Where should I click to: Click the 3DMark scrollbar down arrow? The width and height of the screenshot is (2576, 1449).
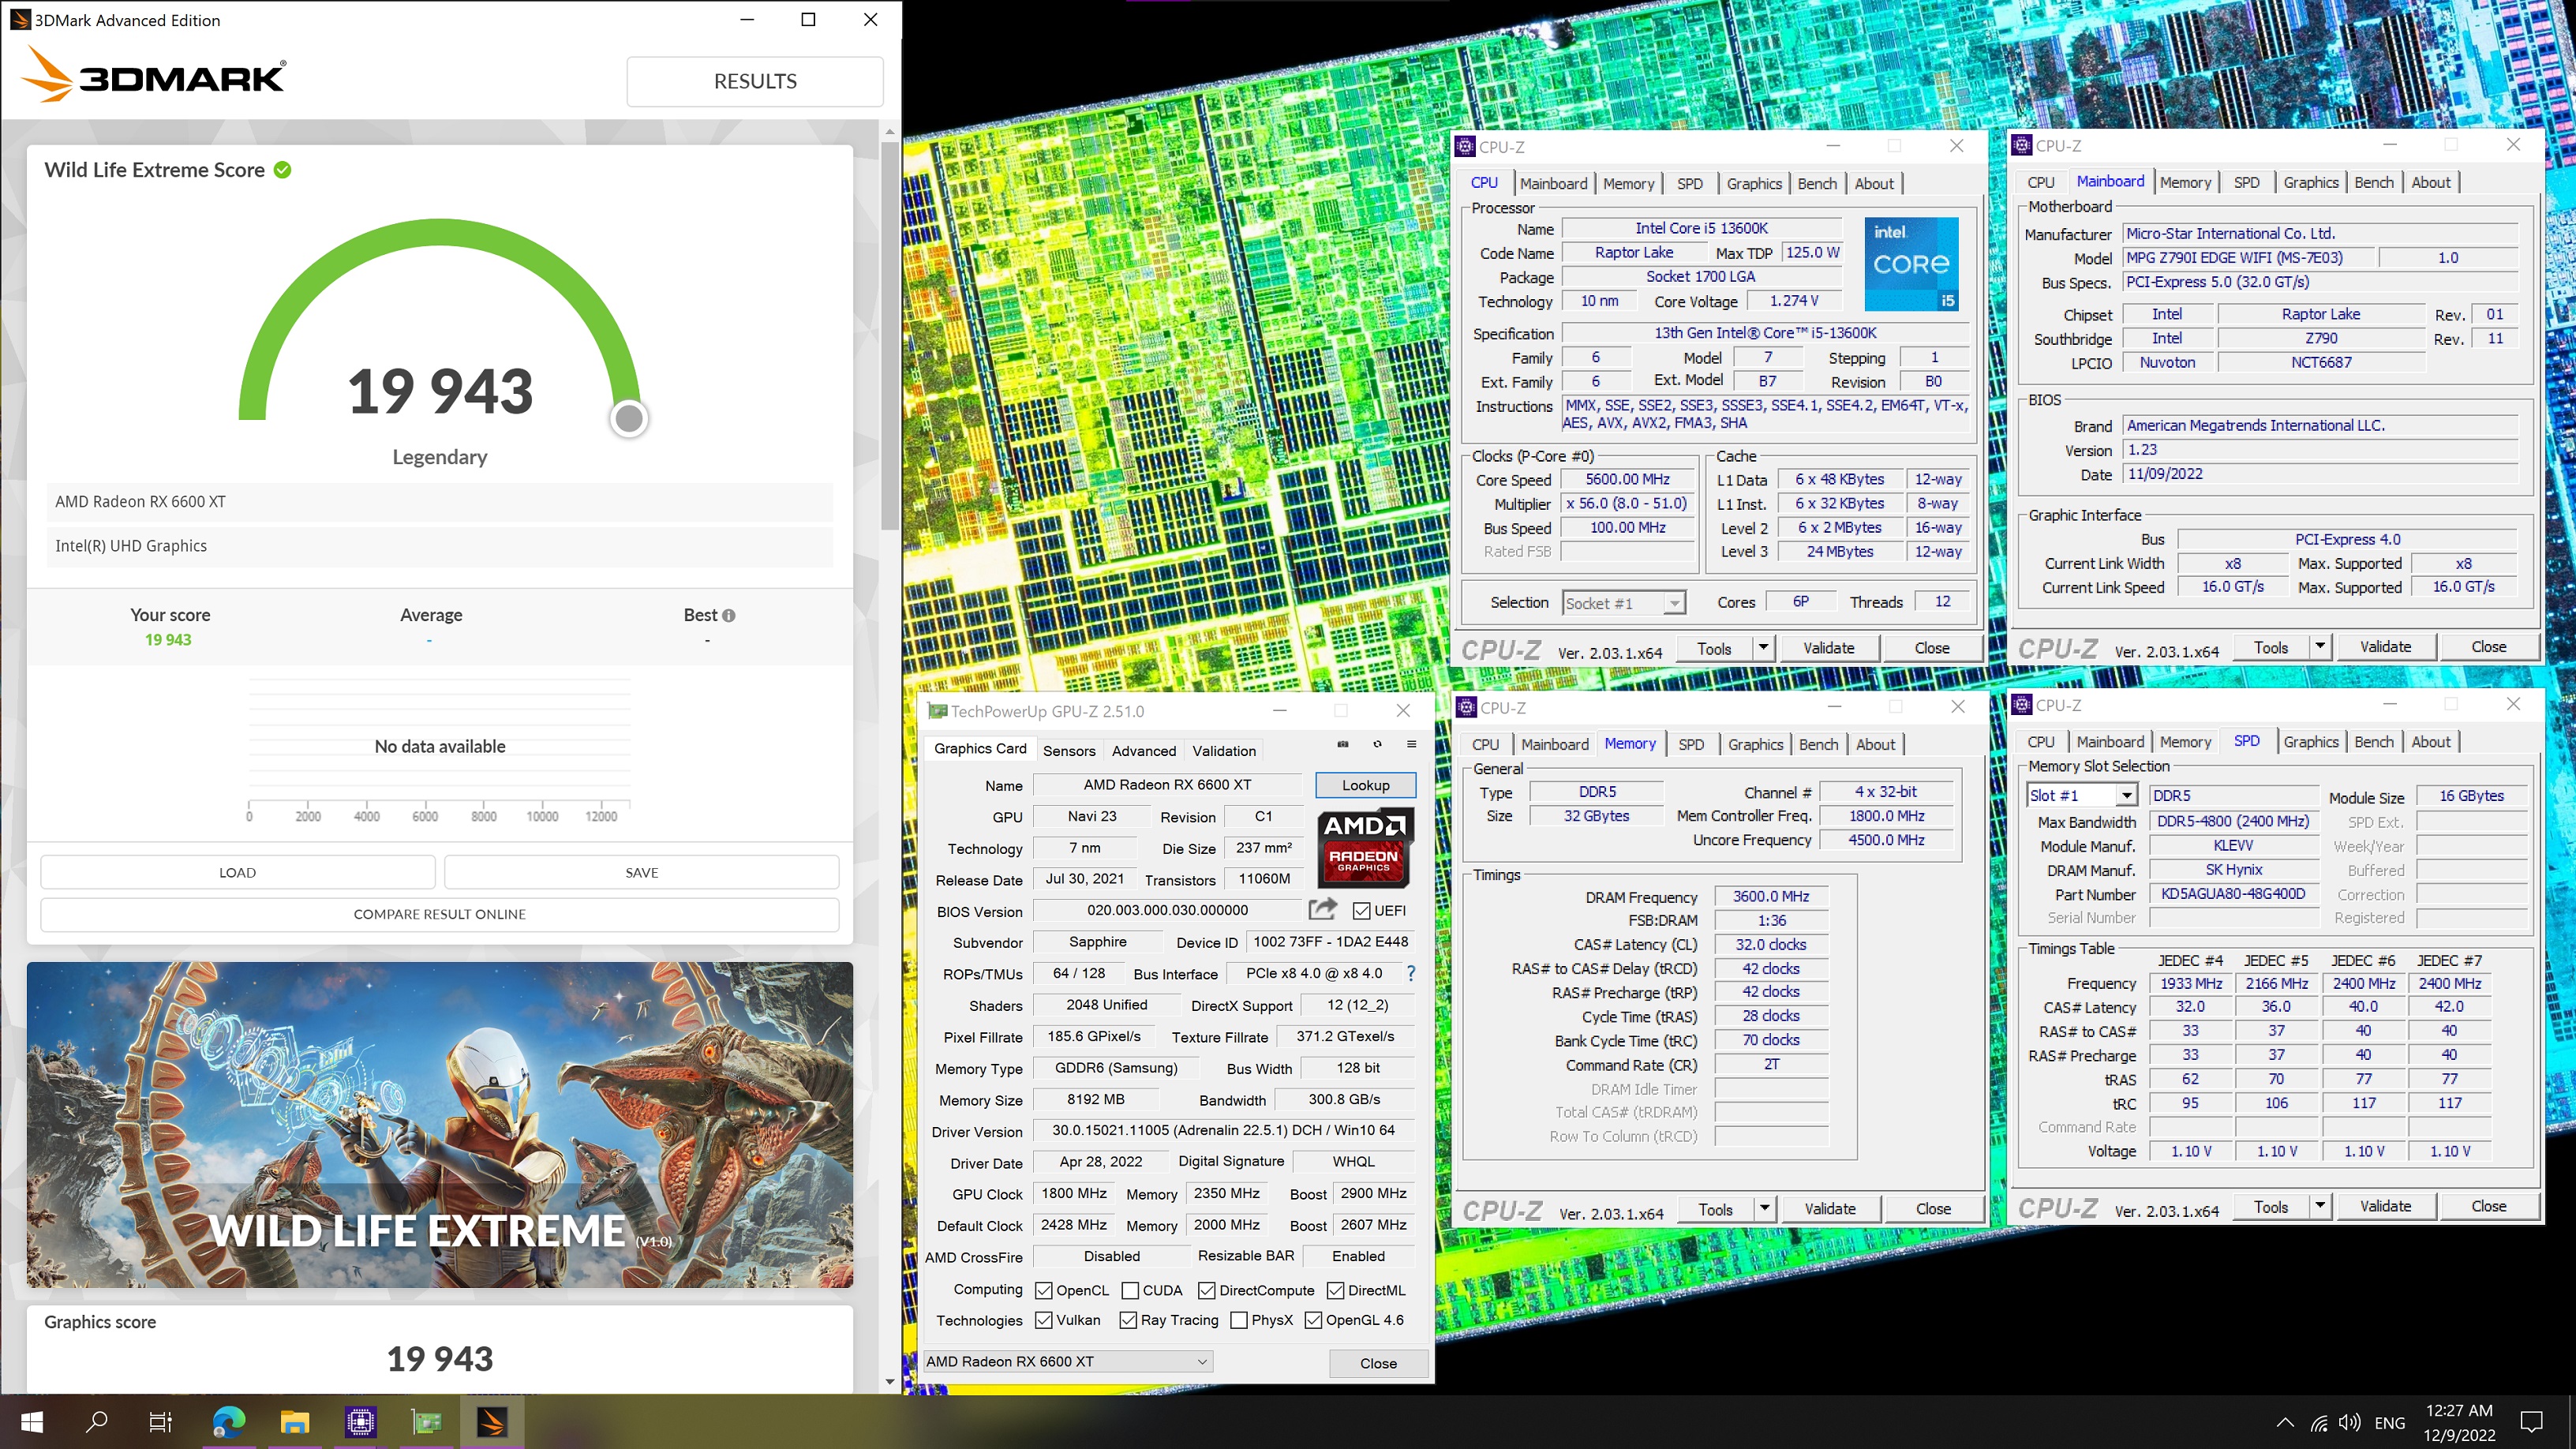[x=890, y=1382]
